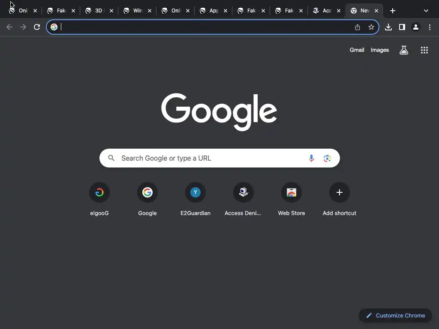439x329 pixels.
Task: Expand the tab search dropdown arrow
Action: 426,11
